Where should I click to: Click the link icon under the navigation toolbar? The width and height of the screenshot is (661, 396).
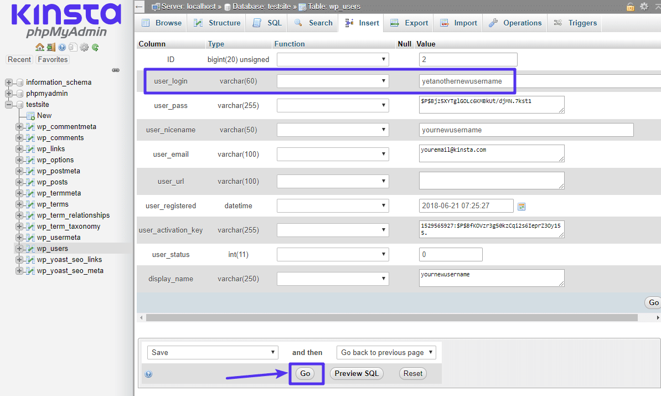tap(115, 70)
